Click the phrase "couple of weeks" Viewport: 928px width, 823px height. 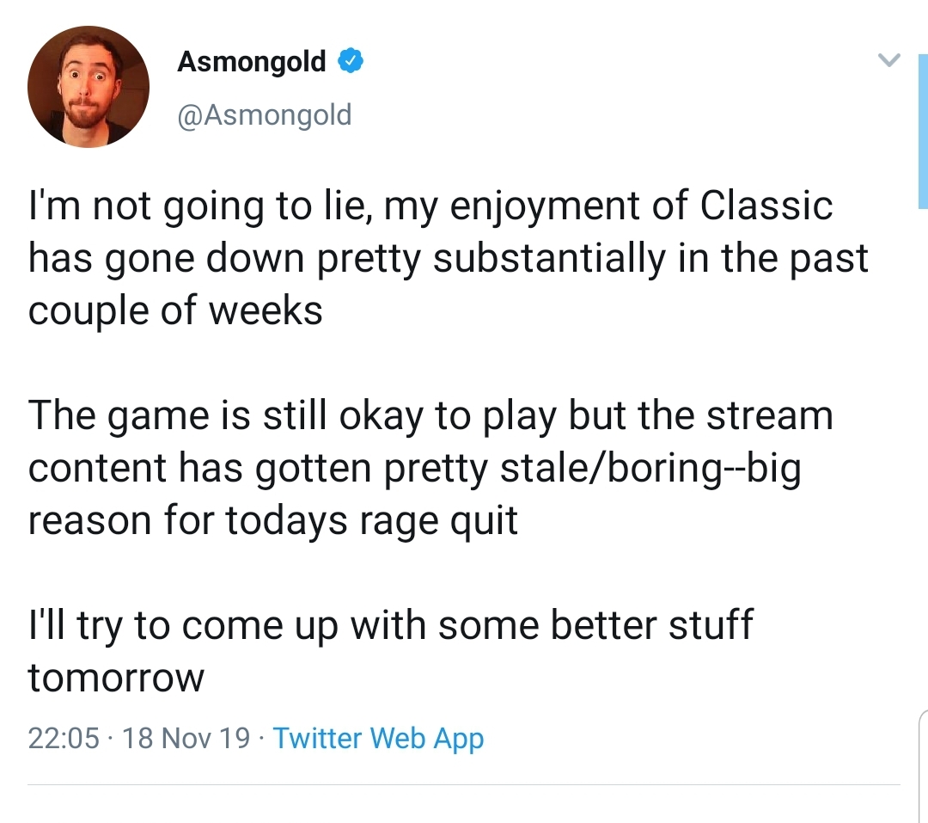tap(175, 310)
